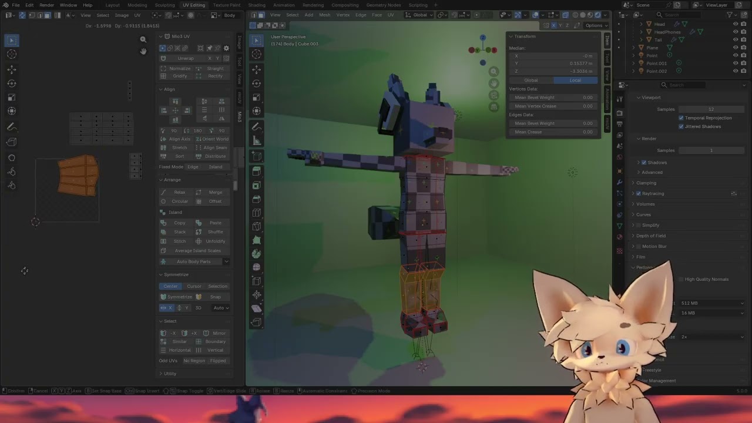Open Mio3 UV settings gear icon
752x423 pixels.
coord(226,48)
